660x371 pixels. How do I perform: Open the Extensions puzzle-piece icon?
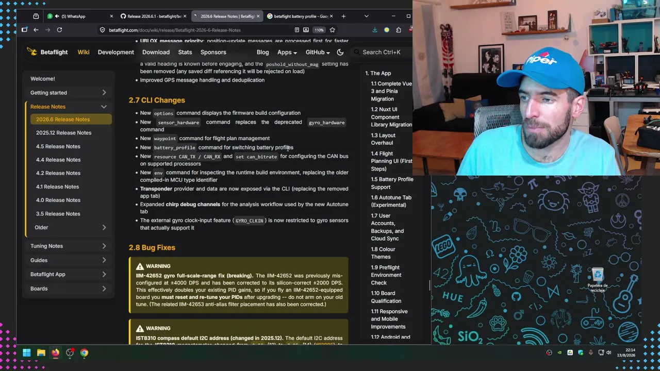pyautogui.click(x=398, y=30)
